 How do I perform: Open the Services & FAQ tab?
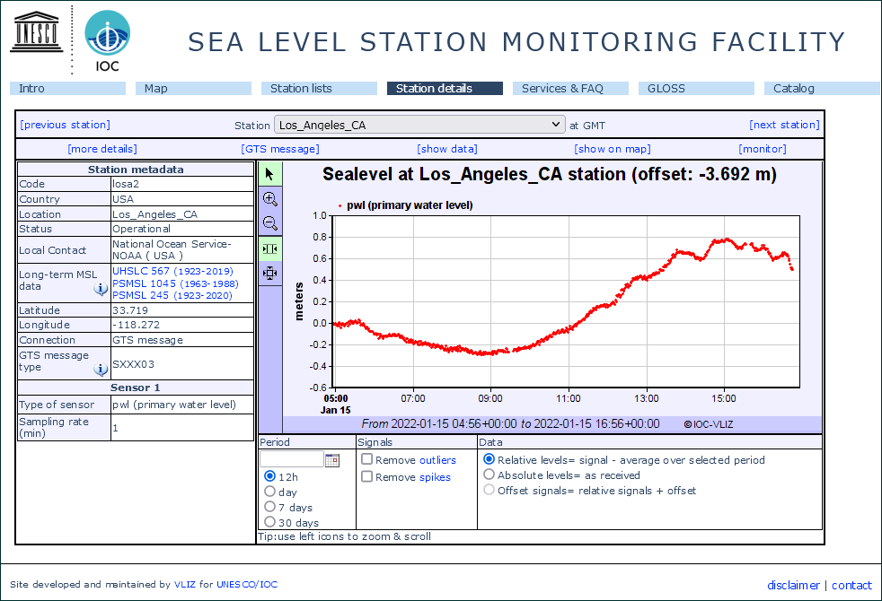click(x=570, y=88)
